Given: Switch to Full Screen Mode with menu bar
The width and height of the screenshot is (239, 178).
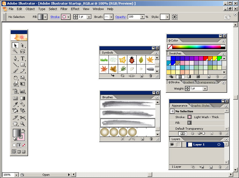Looking at the screenshot, I should click(x=19, y=152).
